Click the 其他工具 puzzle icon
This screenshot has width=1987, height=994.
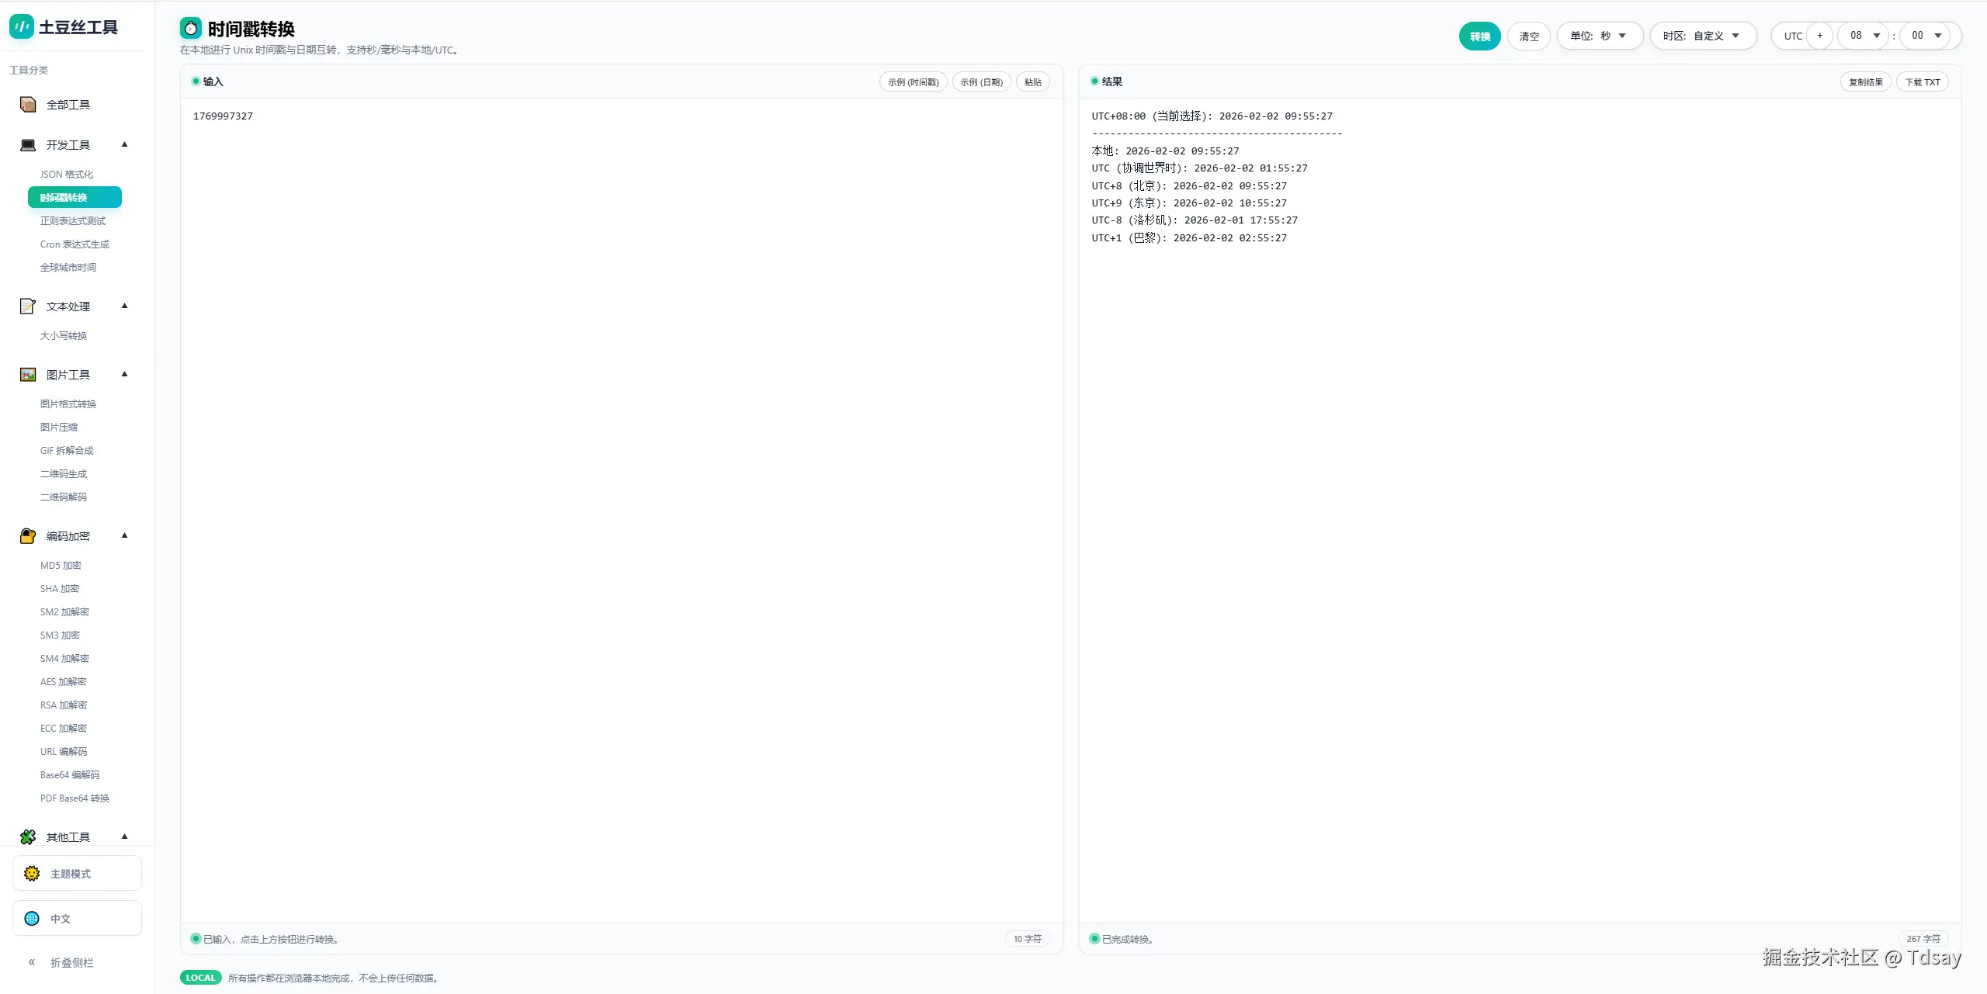pyautogui.click(x=28, y=836)
